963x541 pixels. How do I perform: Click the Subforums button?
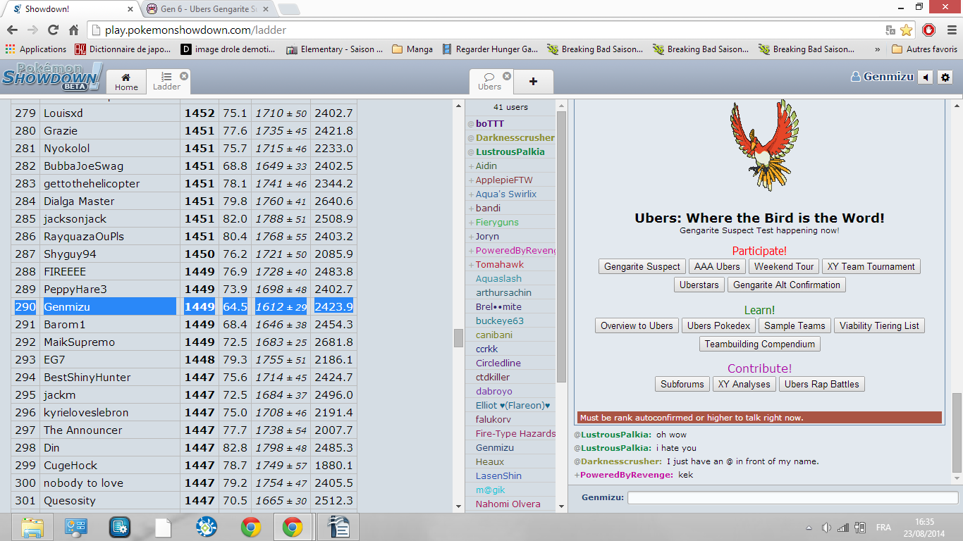click(x=682, y=384)
